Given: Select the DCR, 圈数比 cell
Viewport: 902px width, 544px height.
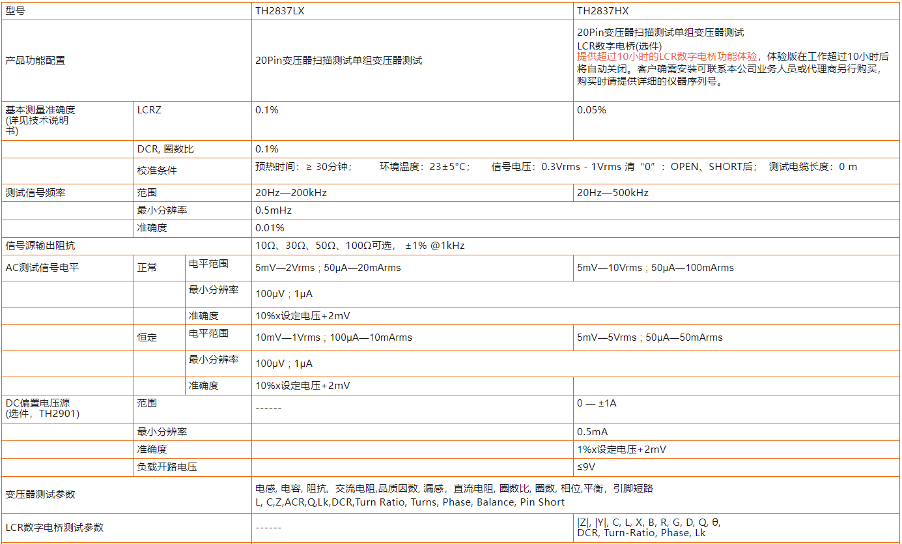Looking at the screenshot, I should [x=165, y=149].
